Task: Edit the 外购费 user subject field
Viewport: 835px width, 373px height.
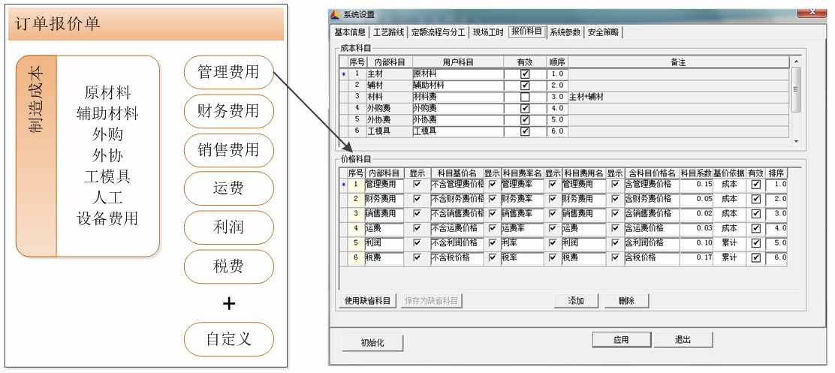Action: 457,108
